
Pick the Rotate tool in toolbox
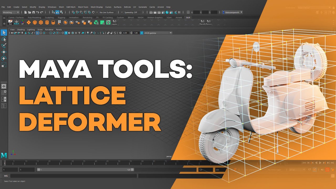pyautogui.click(x=4, y=58)
